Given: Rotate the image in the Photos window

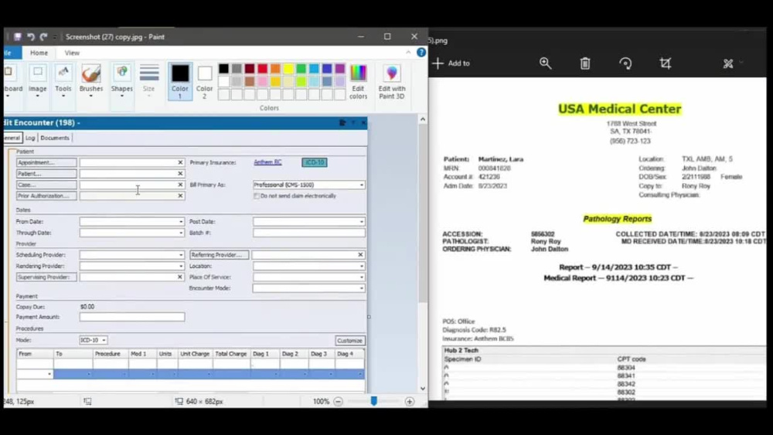Looking at the screenshot, I should click(x=625, y=63).
